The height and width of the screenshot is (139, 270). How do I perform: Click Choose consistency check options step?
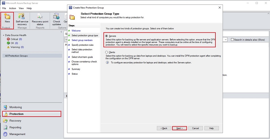pos(84,63)
